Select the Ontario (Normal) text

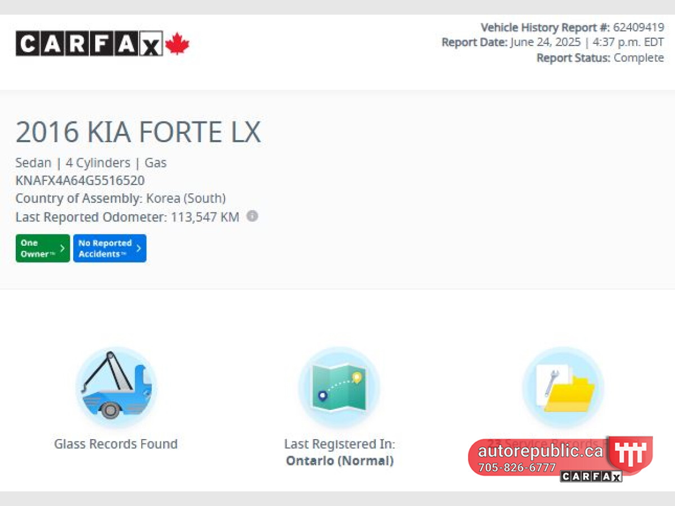pos(340,461)
